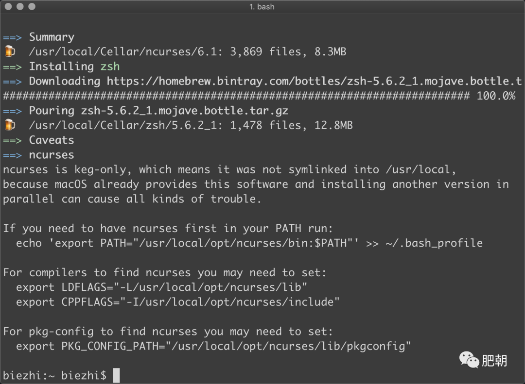Click the arrow marker before Summary

click(x=13, y=37)
